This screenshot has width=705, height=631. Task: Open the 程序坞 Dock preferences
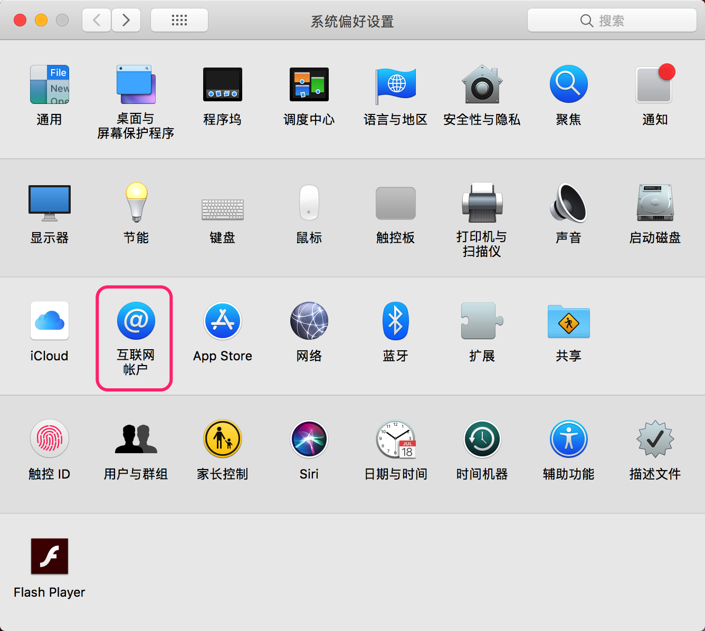(x=222, y=85)
